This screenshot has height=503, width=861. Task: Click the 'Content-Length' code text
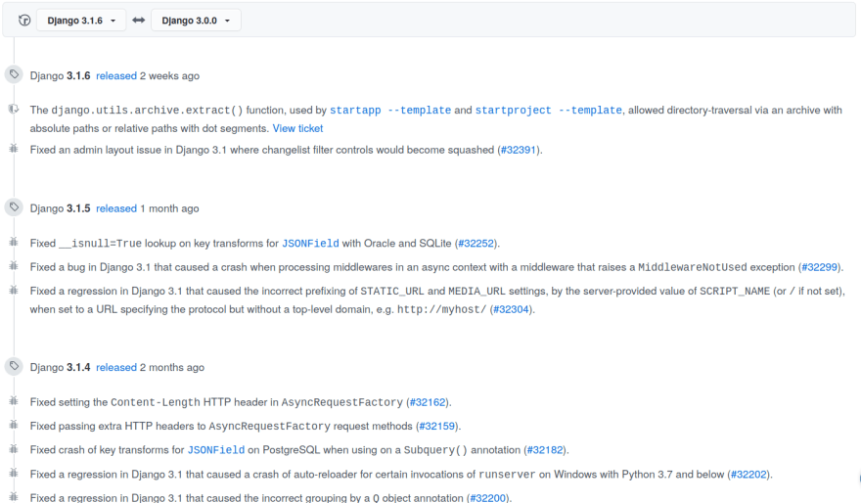click(156, 402)
